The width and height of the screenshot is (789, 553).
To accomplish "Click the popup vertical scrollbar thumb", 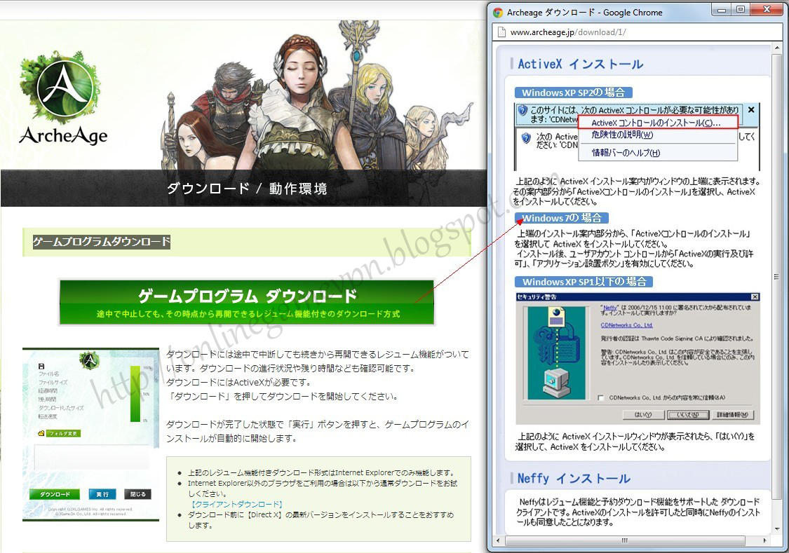I will click(777, 276).
